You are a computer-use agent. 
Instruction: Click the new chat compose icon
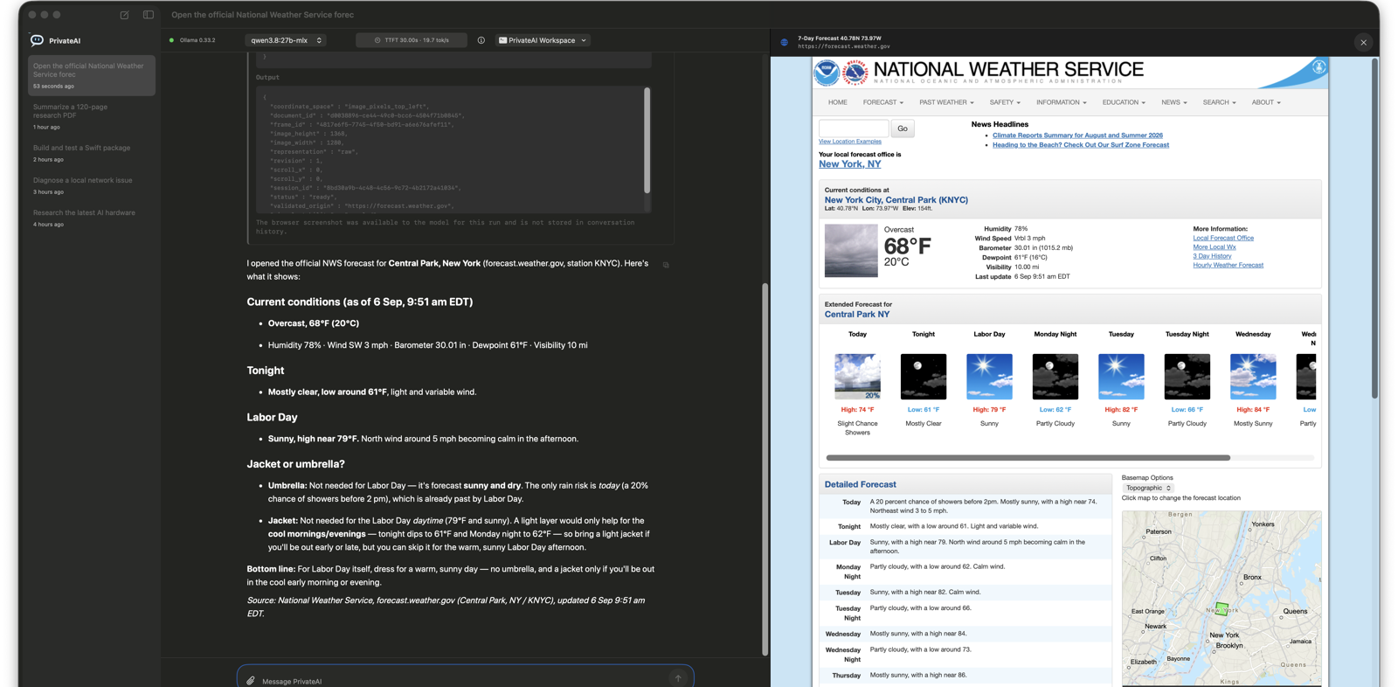[x=124, y=15]
